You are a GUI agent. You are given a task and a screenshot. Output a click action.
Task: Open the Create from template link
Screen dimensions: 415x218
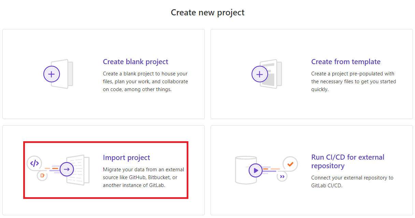(x=346, y=62)
